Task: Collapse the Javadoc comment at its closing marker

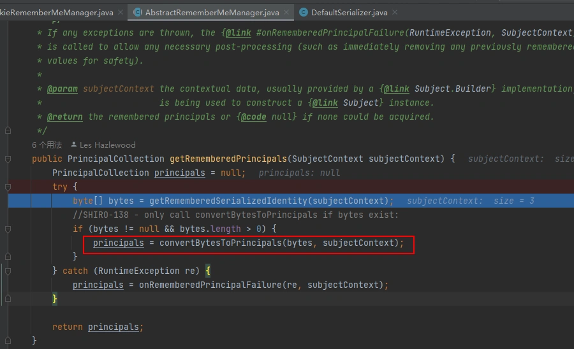Action: [8, 131]
